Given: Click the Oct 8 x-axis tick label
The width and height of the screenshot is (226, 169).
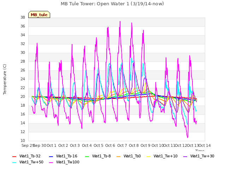Looking at the screenshot, I should click(x=134, y=145).
